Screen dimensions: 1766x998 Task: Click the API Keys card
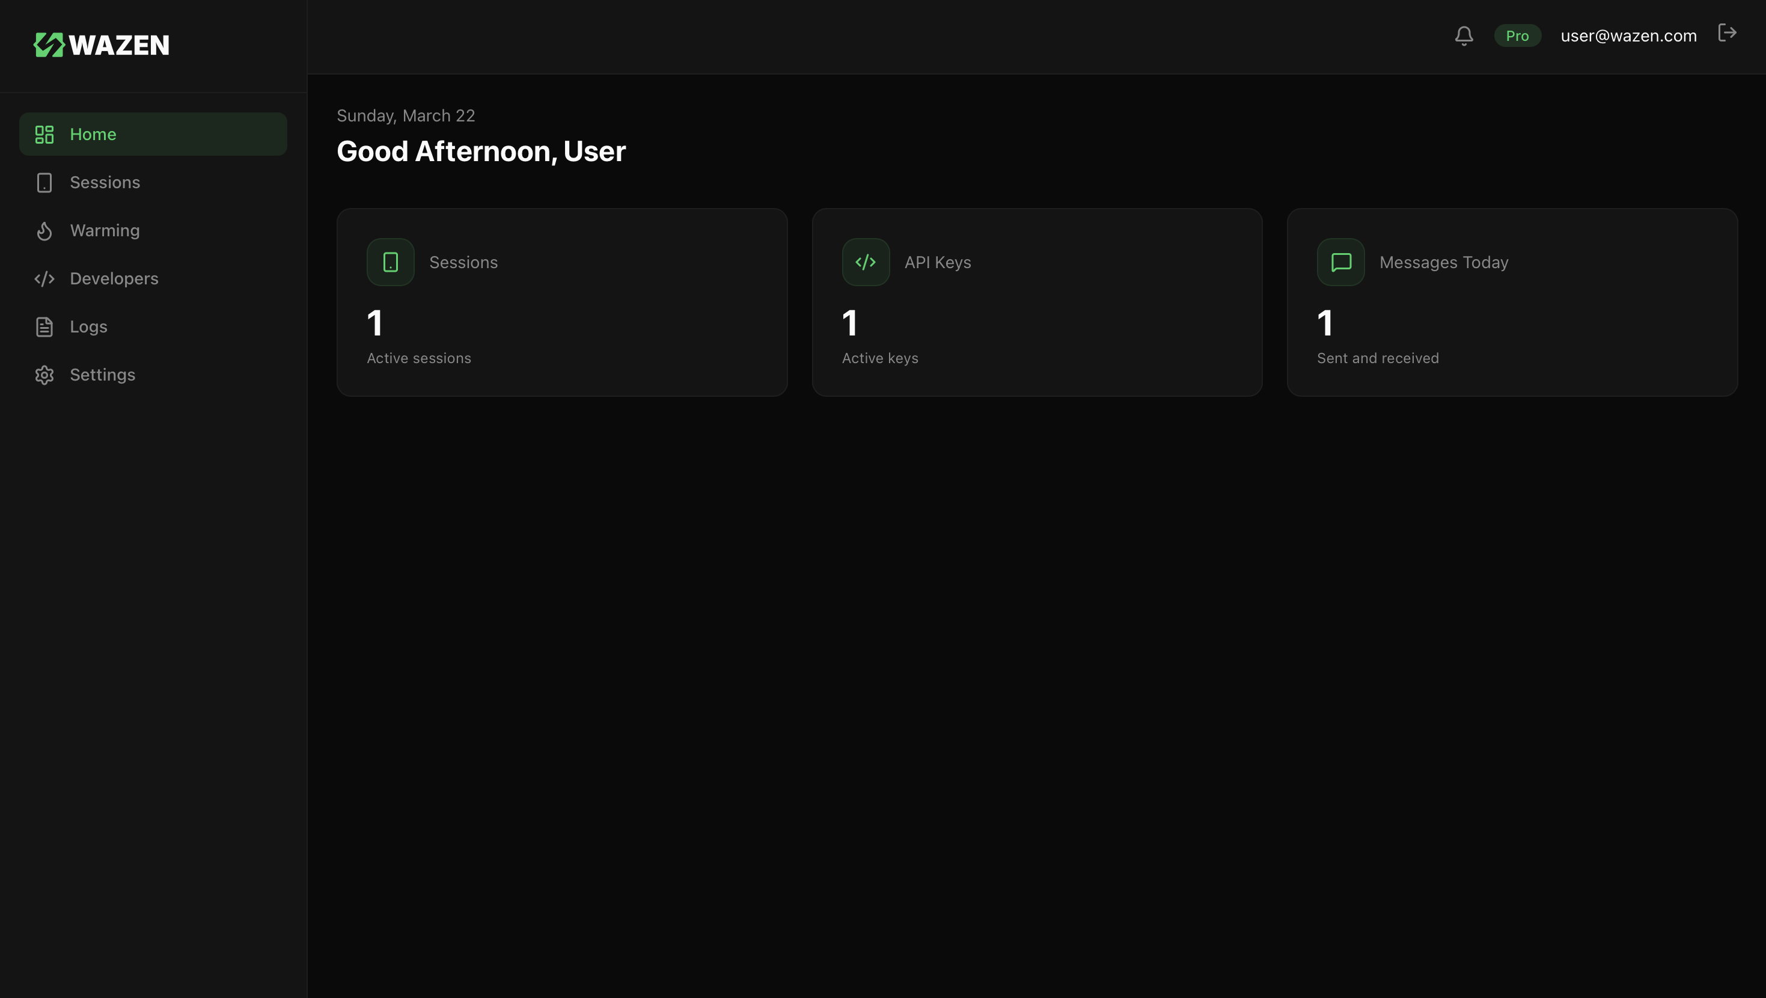(x=1037, y=302)
